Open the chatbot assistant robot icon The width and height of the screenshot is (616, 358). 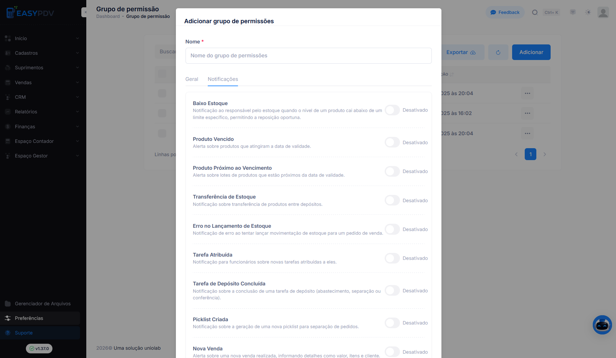click(x=602, y=325)
